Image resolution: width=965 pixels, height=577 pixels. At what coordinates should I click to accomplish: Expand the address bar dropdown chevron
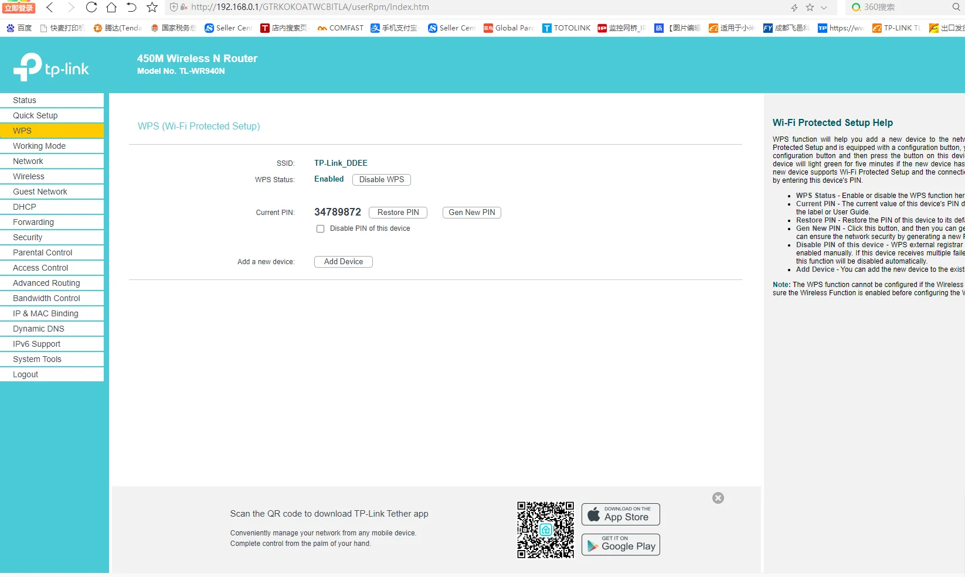(x=824, y=8)
